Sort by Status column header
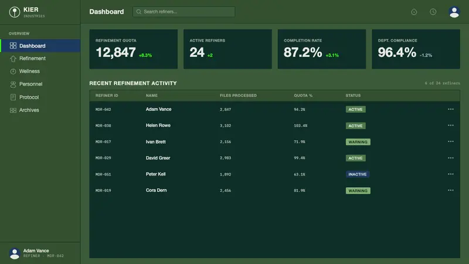The height and width of the screenshot is (264, 469). pyautogui.click(x=353, y=96)
